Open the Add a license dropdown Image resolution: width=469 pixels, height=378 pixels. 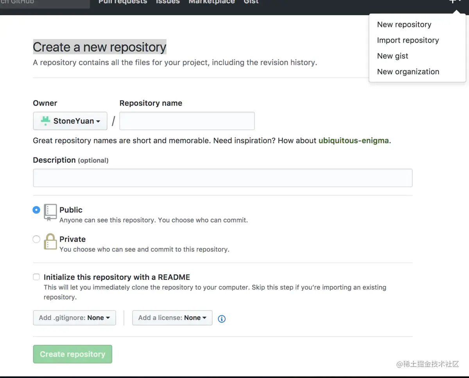click(x=172, y=318)
